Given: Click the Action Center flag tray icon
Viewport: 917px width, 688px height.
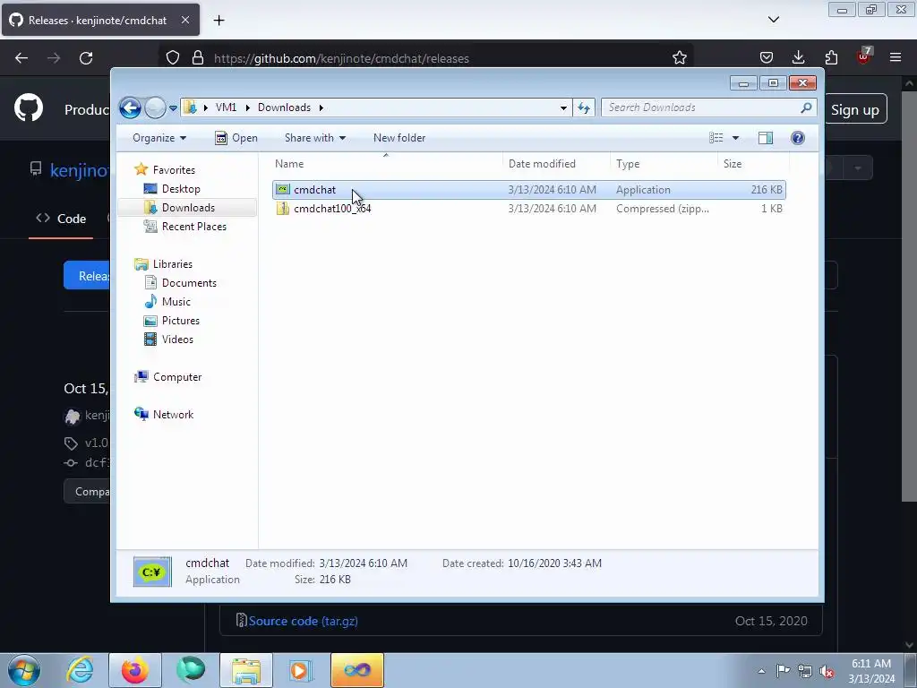Looking at the screenshot, I should (783, 671).
